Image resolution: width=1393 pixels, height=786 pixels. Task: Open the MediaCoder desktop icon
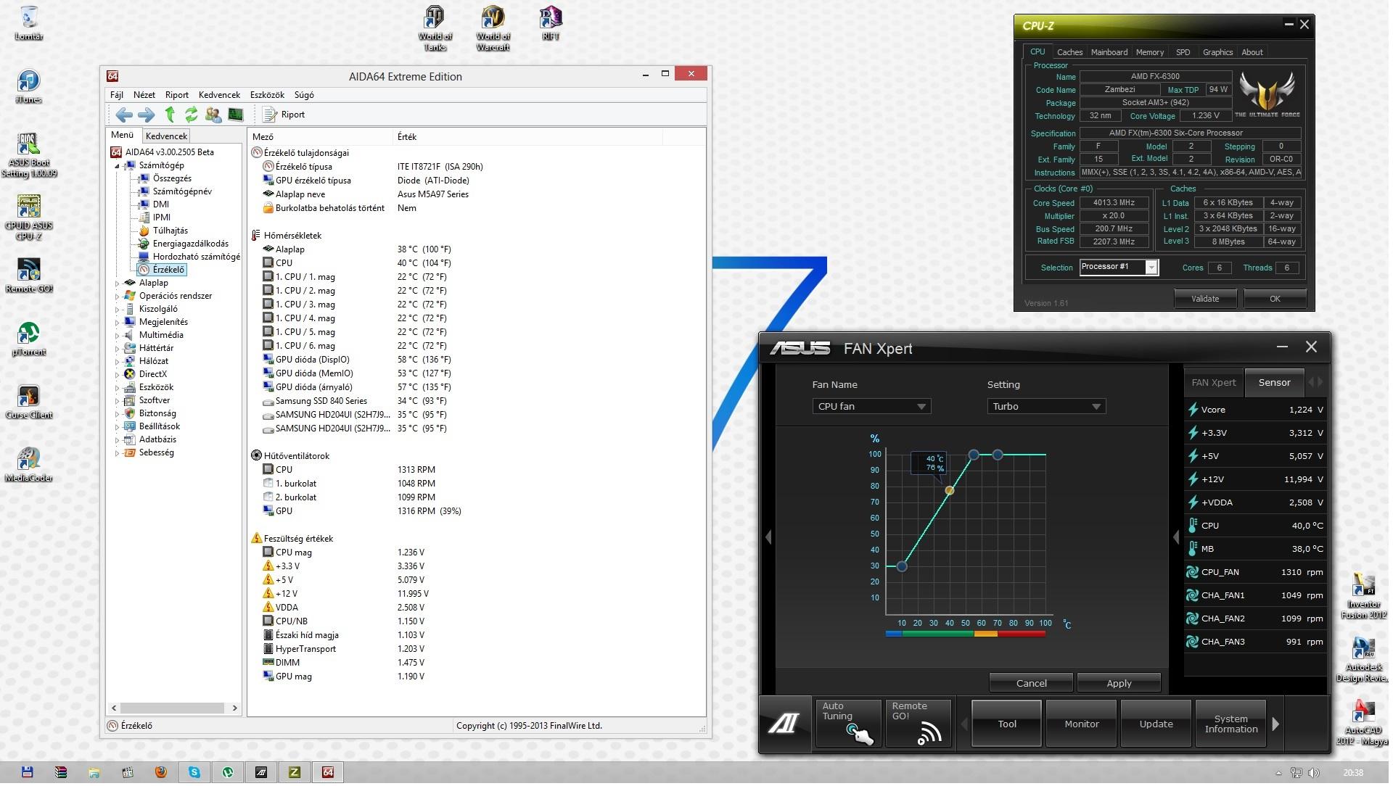(x=28, y=465)
